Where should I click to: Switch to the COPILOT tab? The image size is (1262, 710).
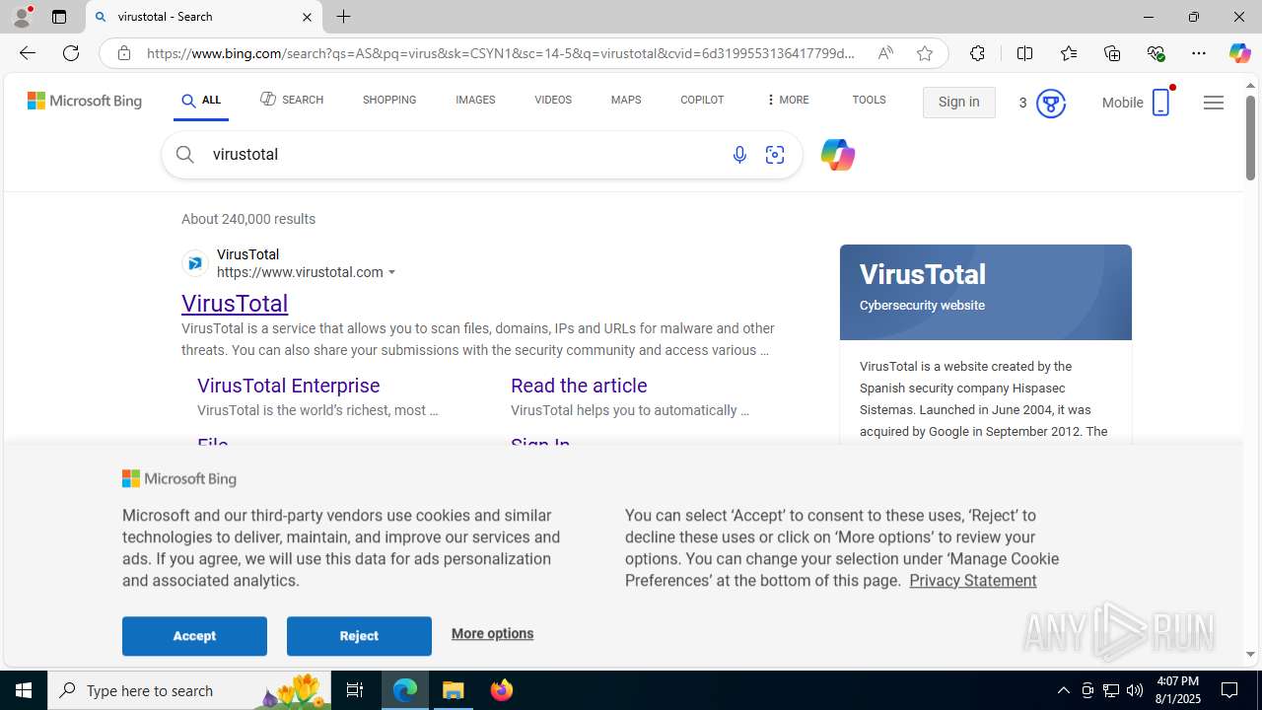[x=702, y=100]
